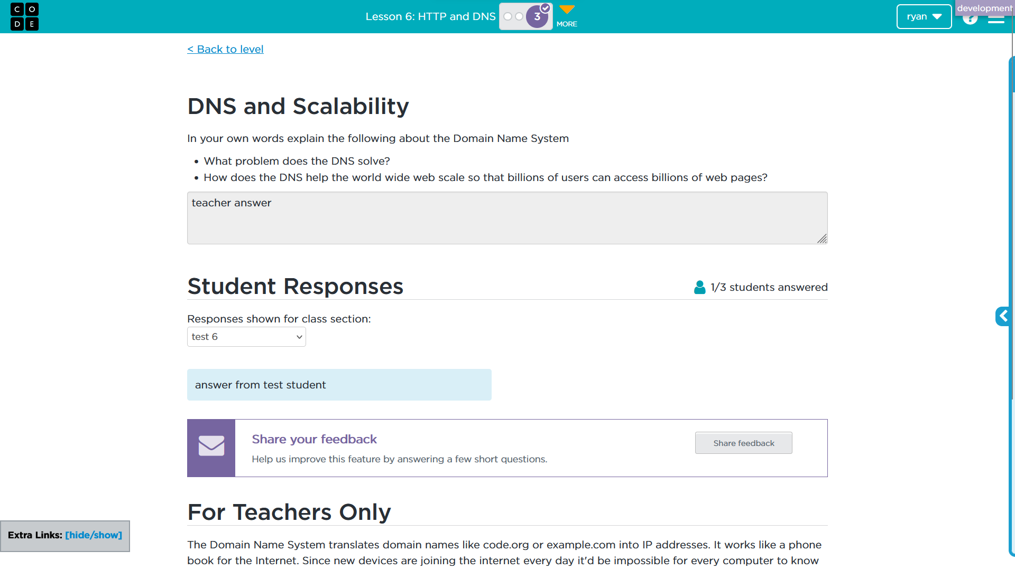
Task: Open the Share your feedback heading
Action: point(314,439)
